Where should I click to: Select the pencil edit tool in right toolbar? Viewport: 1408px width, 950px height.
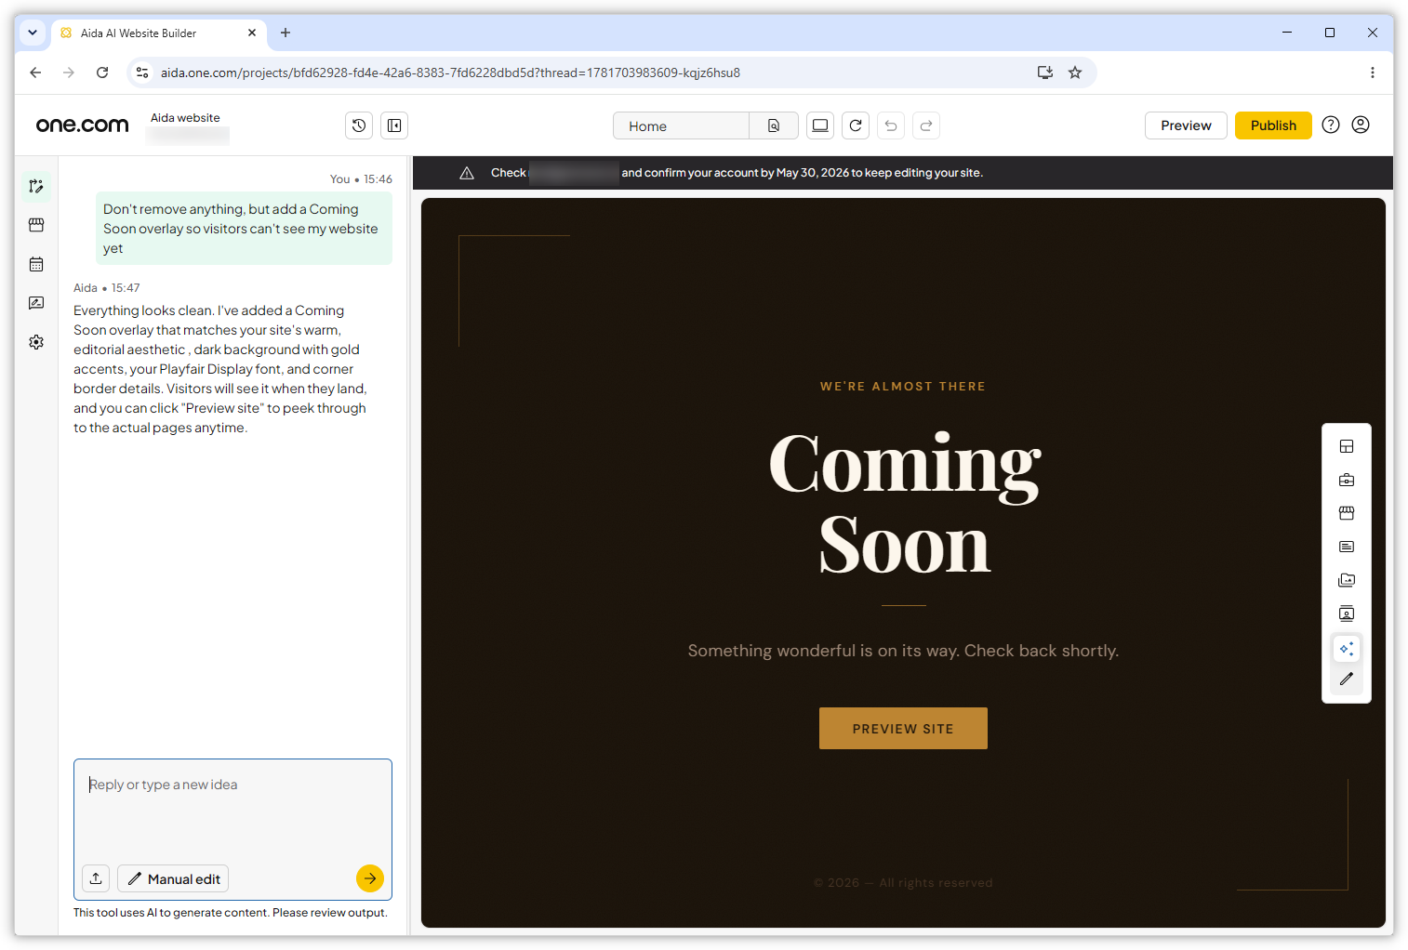pyautogui.click(x=1347, y=680)
